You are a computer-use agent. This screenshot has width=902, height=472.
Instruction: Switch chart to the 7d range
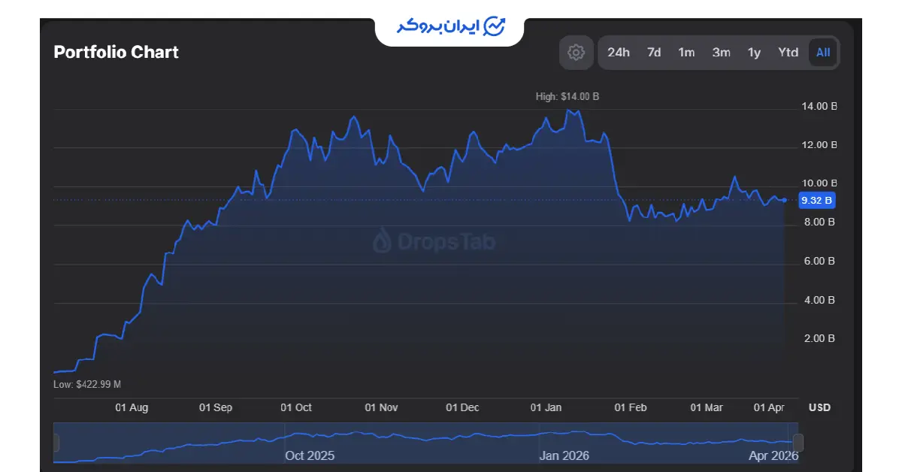tap(654, 53)
